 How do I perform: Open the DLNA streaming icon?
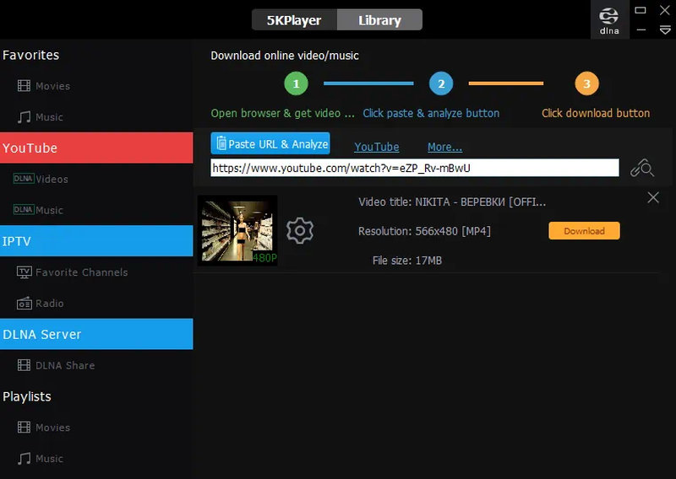coord(609,20)
